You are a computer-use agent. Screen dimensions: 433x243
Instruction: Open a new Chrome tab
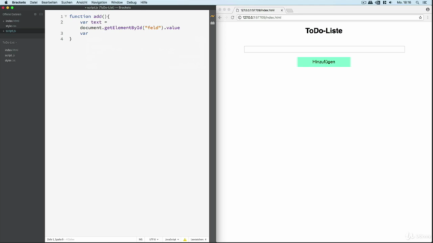[290, 11]
